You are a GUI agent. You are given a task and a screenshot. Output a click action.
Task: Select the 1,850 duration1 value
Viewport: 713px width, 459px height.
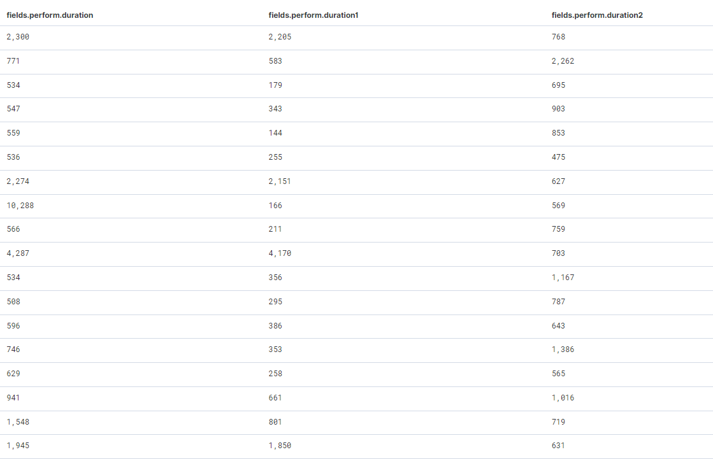280,446
